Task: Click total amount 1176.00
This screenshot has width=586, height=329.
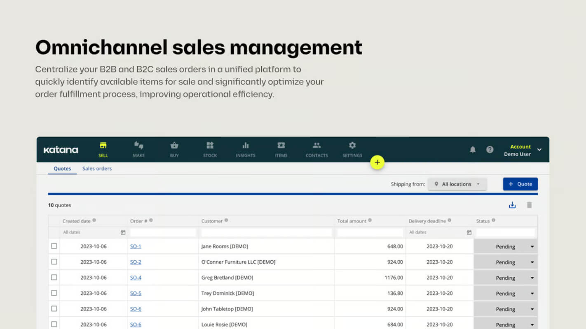Action: coord(394,278)
